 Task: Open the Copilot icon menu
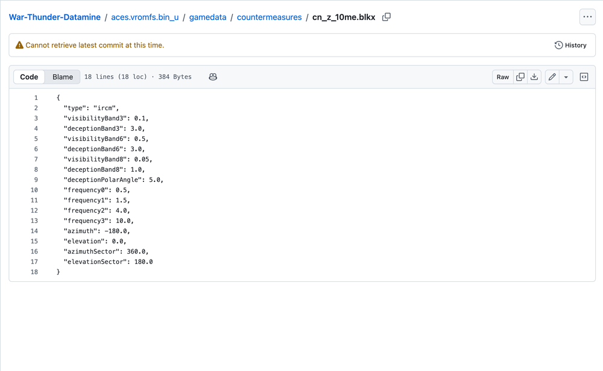click(x=213, y=77)
